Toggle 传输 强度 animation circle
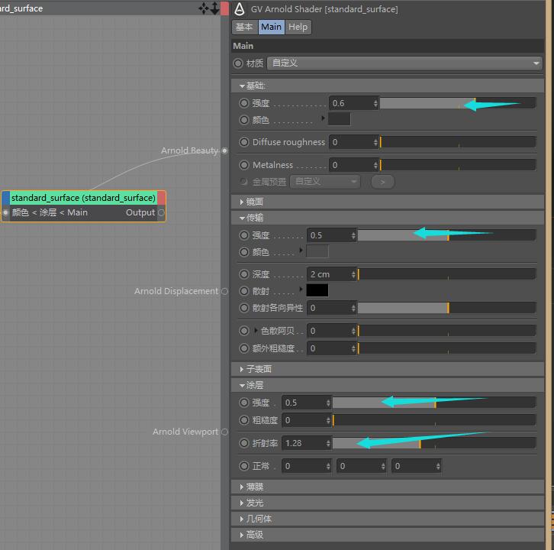Image resolution: width=554 pixels, height=550 pixels. coord(243,235)
